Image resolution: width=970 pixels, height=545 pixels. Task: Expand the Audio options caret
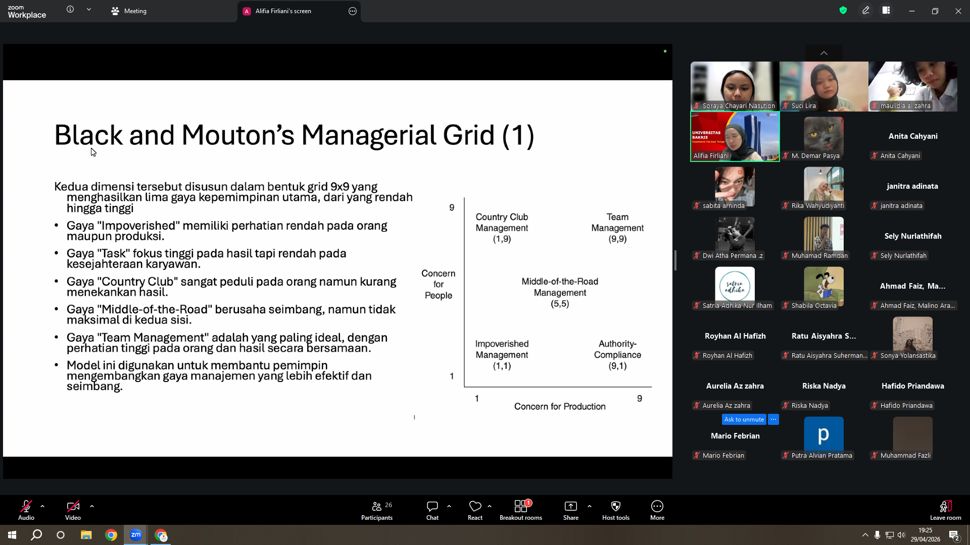coord(42,506)
